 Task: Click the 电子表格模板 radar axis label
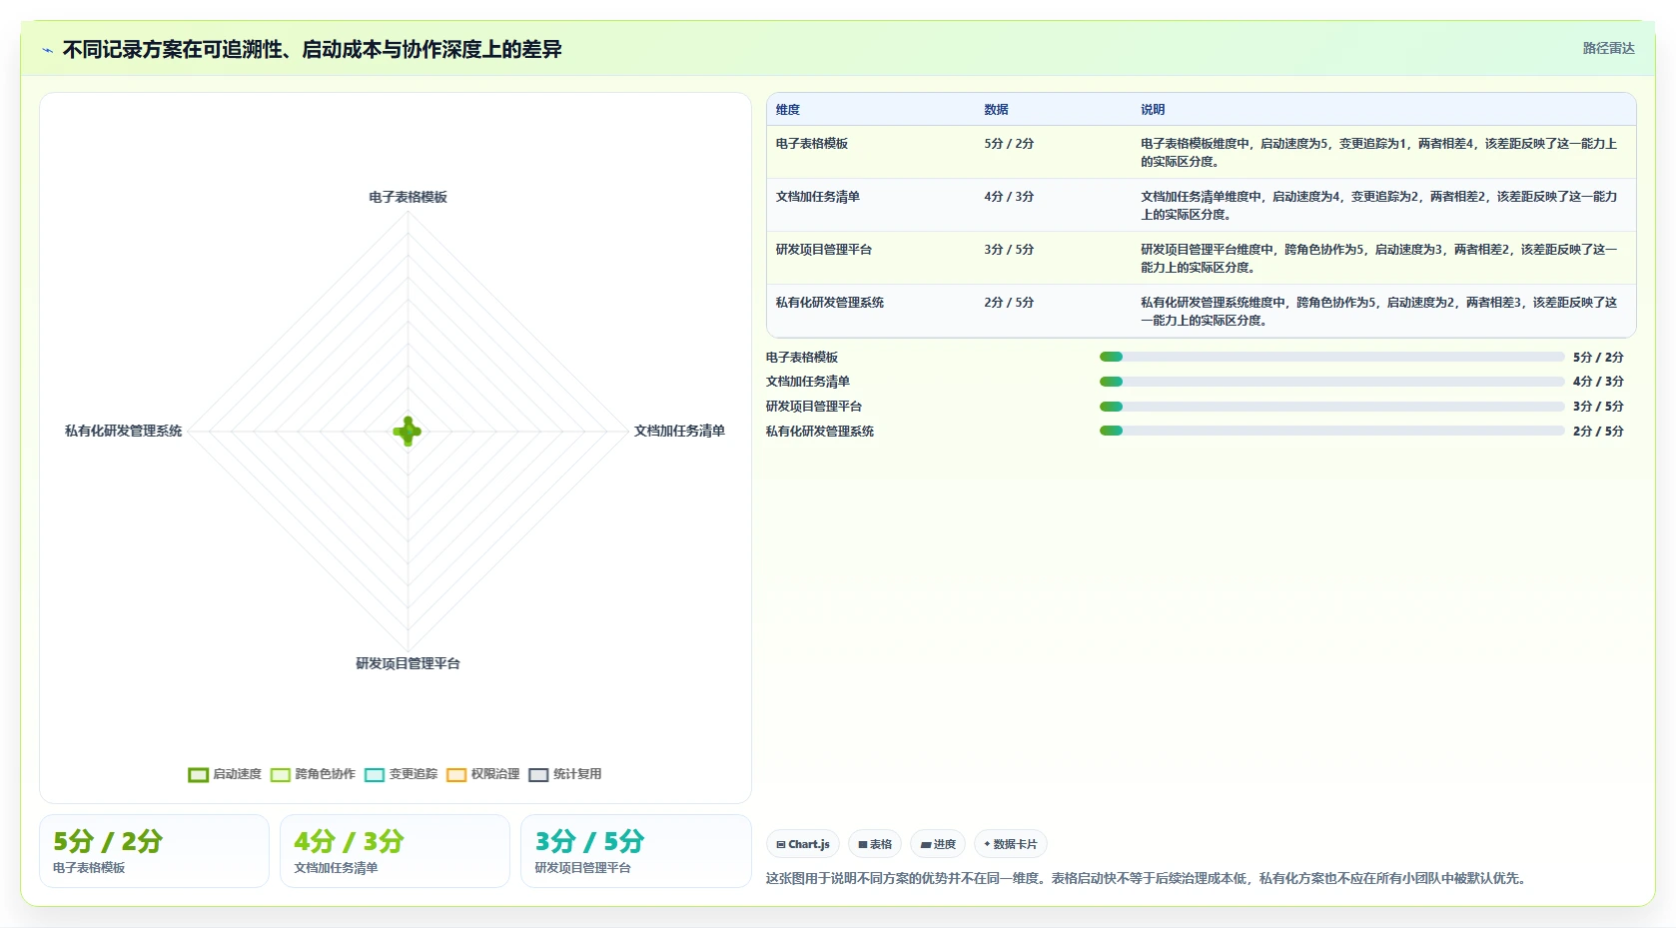pos(408,197)
